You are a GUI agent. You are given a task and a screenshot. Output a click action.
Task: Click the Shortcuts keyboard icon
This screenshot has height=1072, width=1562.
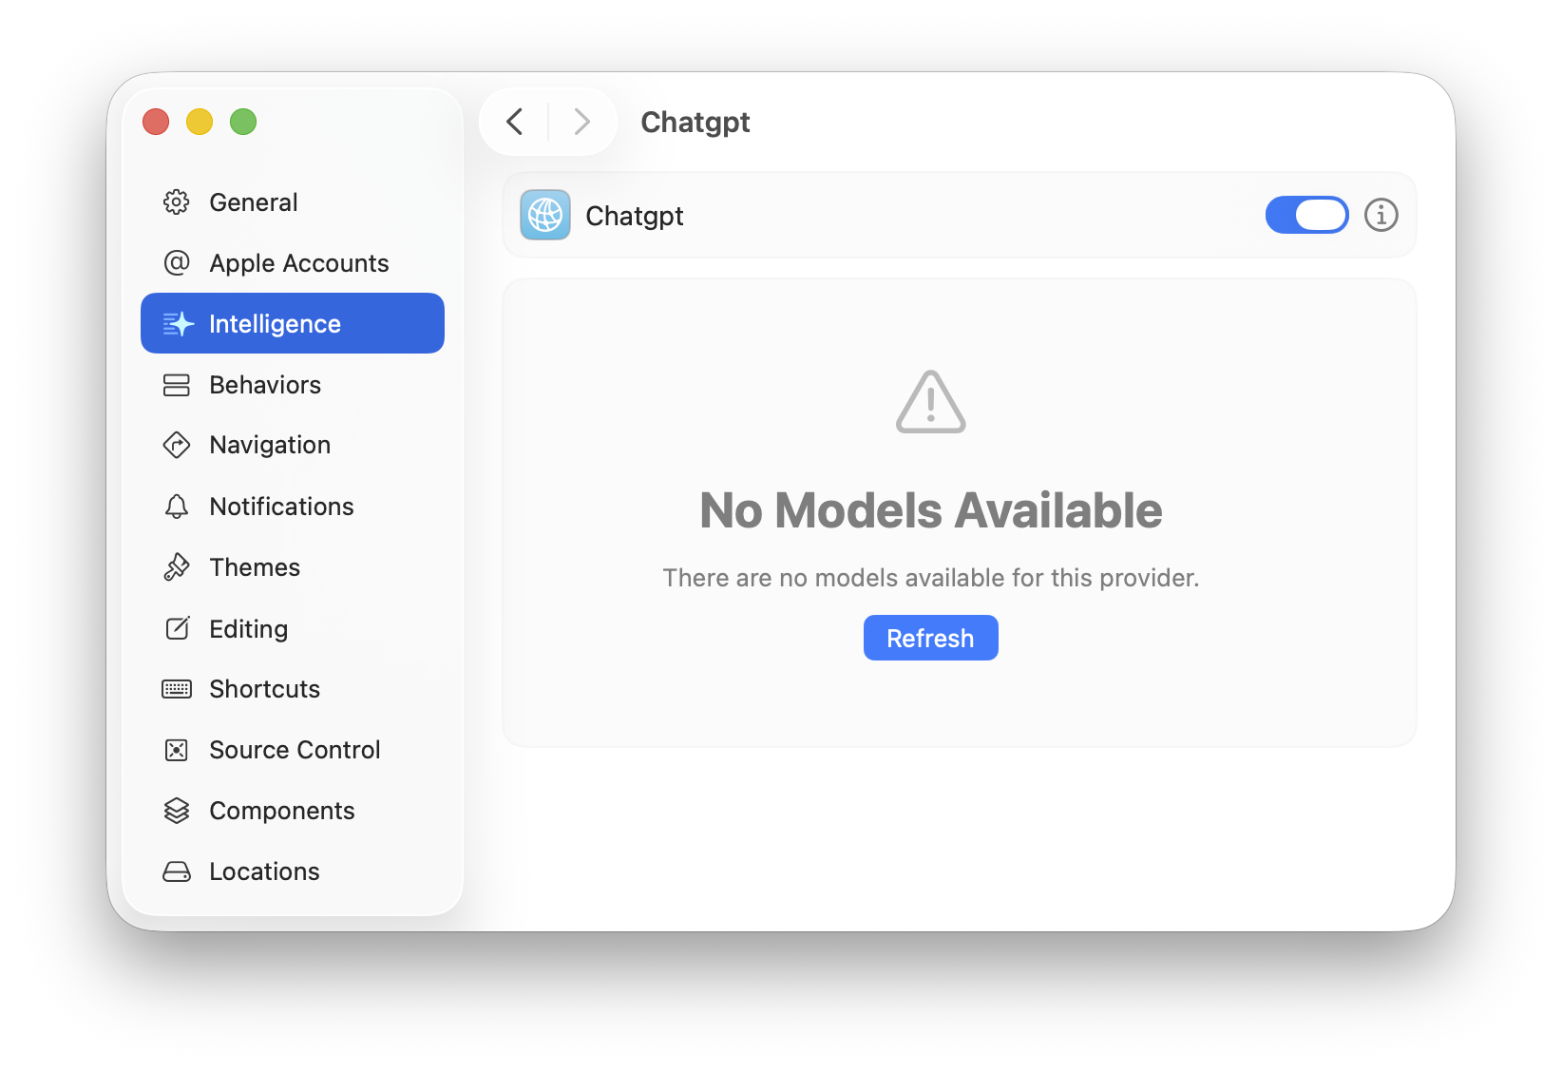177,689
